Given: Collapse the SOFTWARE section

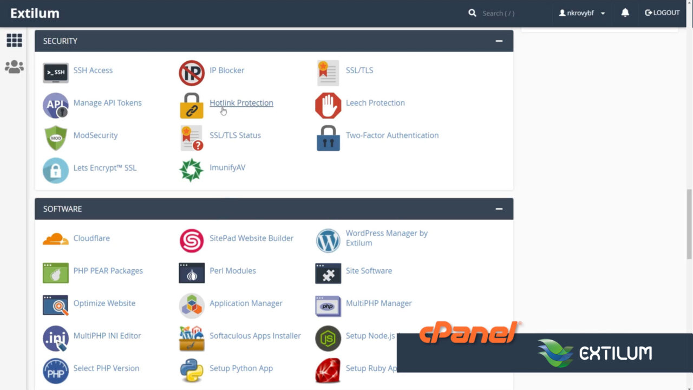Looking at the screenshot, I should click(x=499, y=209).
